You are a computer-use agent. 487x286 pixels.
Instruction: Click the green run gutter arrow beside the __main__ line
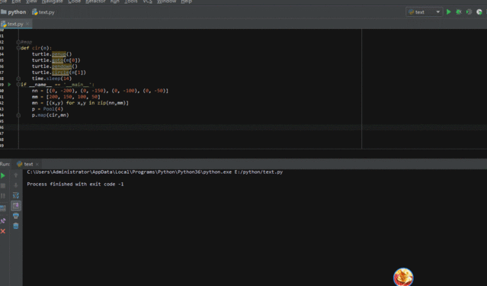(9, 85)
